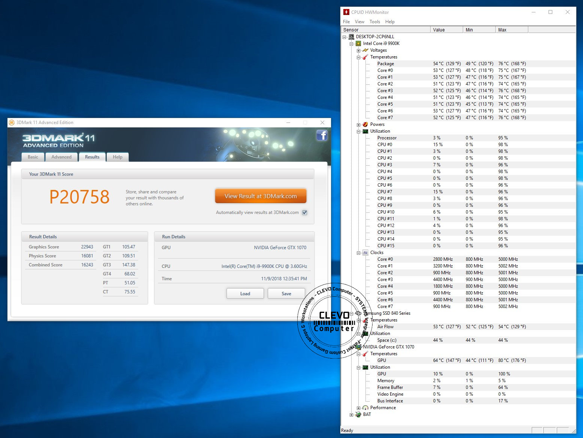This screenshot has height=438, width=583.
Task: Click the Ready status bar text
Action: [347, 431]
